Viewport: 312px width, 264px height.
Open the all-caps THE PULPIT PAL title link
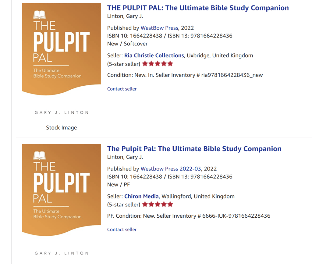coord(198,8)
